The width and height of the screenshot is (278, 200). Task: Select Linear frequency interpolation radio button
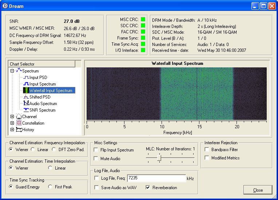33,150
